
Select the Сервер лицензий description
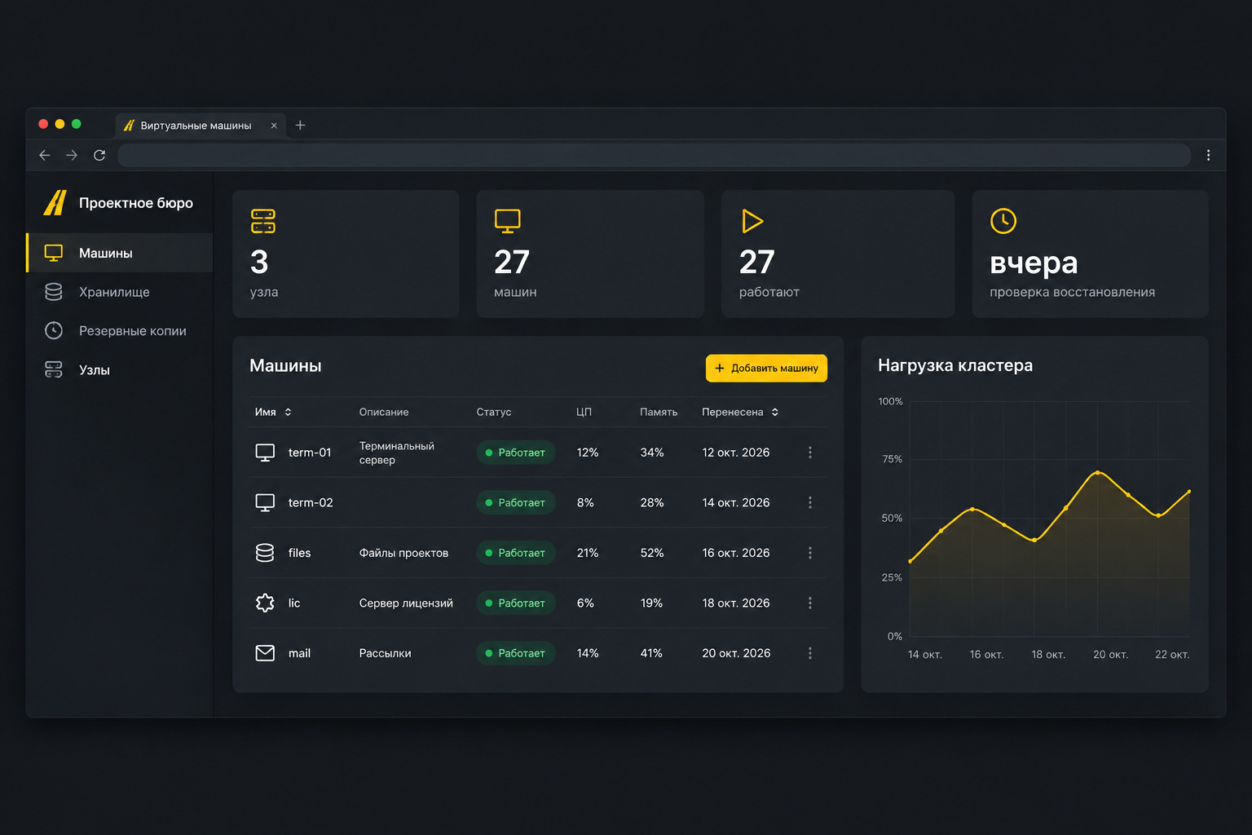point(406,603)
